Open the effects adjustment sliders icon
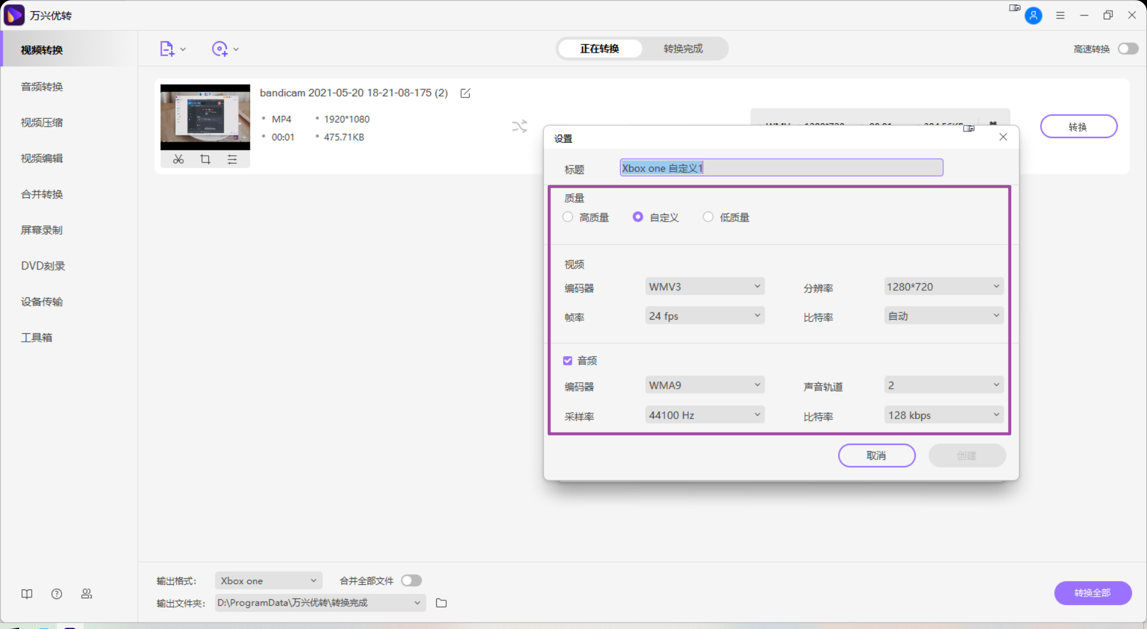1147x629 pixels. click(x=232, y=159)
